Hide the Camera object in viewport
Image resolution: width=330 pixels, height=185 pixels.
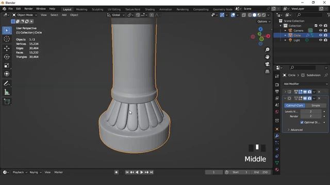tap(321, 30)
